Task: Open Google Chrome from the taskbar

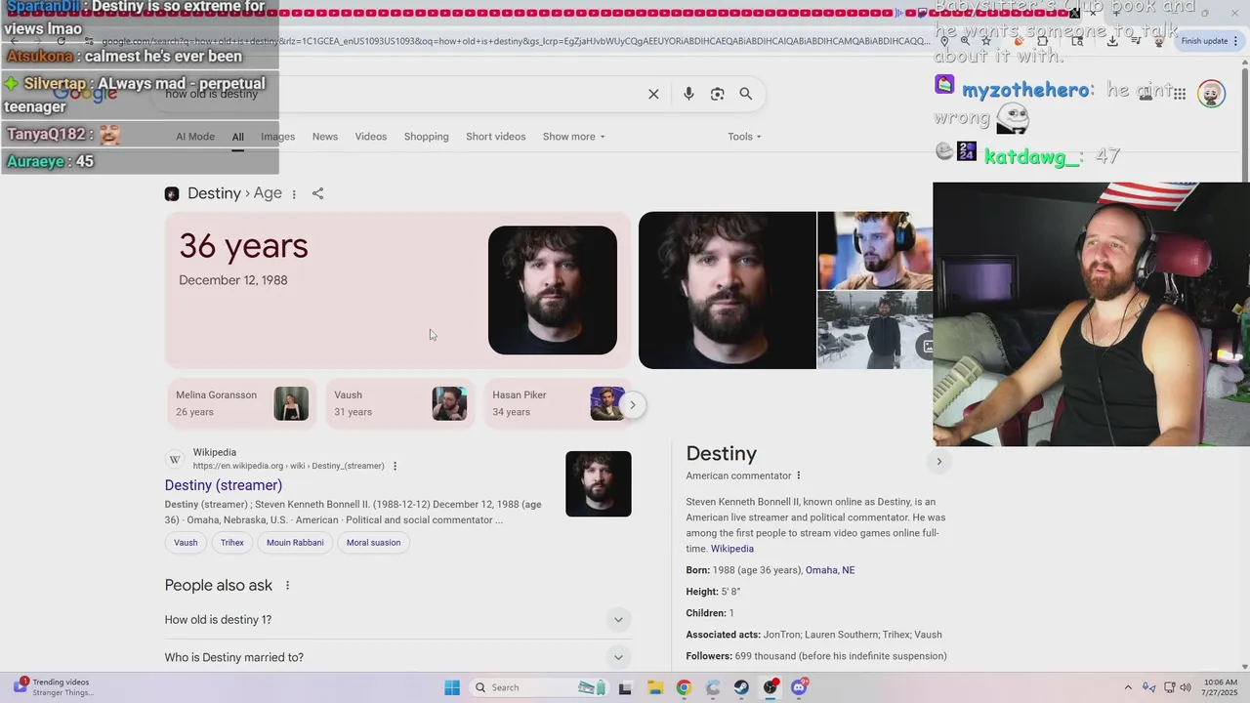Action: tap(684, 687)
